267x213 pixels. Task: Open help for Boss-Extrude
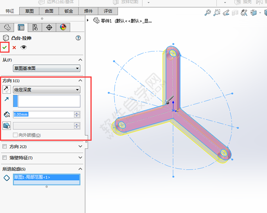[x=78, y=38]
